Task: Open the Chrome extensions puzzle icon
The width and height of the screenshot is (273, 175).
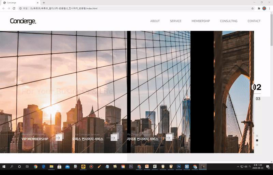Action: [259, 8]
